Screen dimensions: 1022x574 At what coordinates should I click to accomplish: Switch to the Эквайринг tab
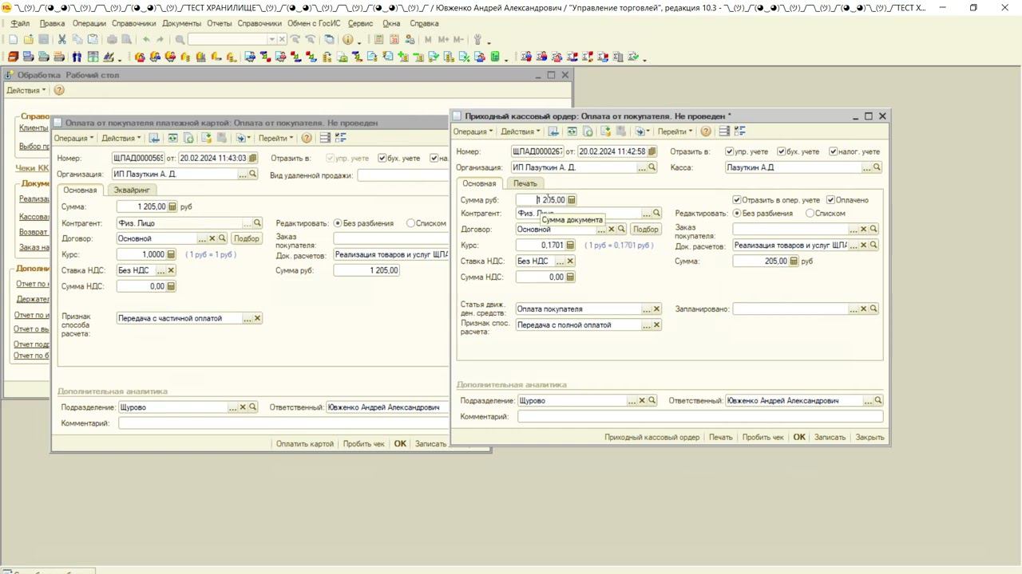(x=132, y=190)
